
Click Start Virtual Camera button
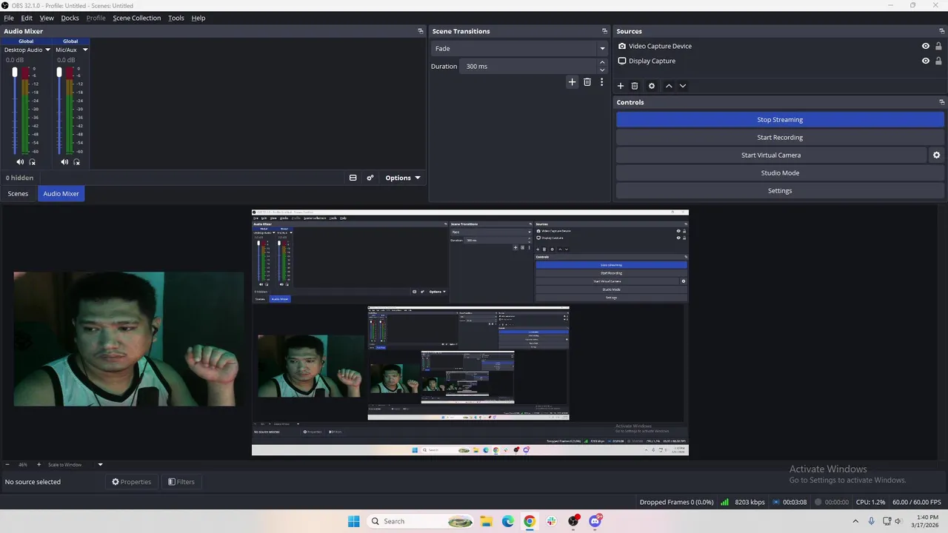pyautogui.click(x=771, y=155)
